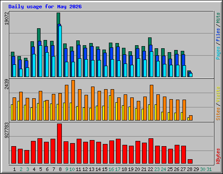Click the orange visits bar for day 22

tap(152, 103)
